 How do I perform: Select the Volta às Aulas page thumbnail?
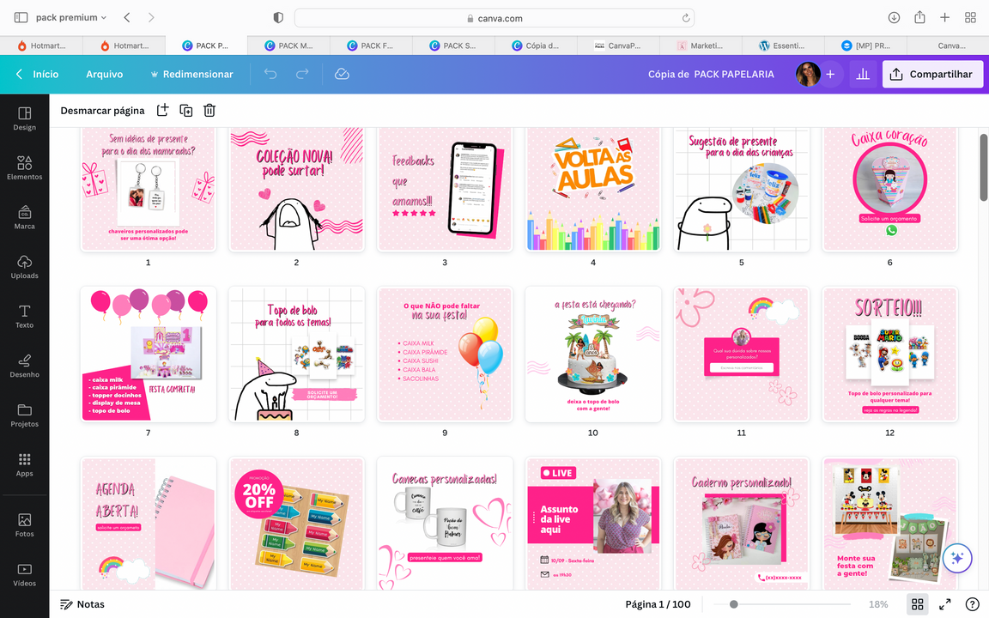592,190
